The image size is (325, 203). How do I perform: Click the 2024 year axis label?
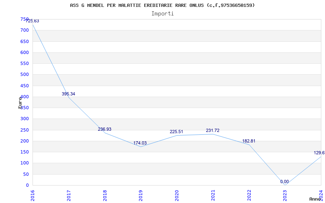[x=321, y=196]
